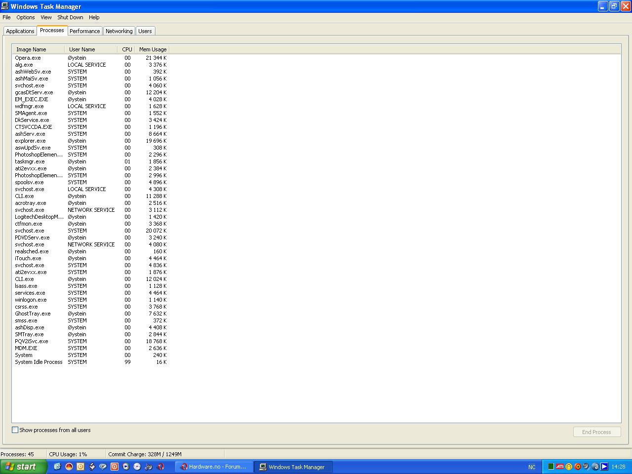Open the red-yellow round Quick Launch icon
632x474 pixels.
69,467
